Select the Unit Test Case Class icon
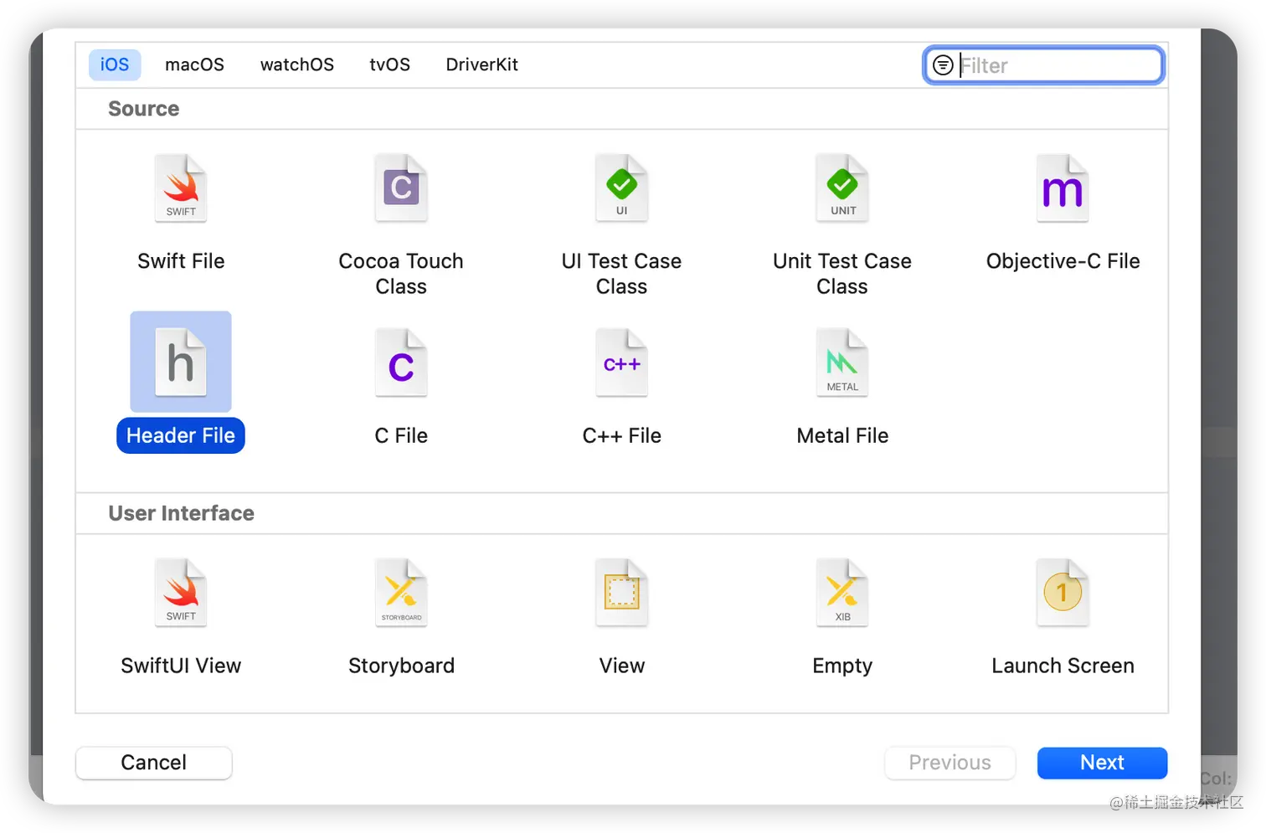 pos(842,188)
